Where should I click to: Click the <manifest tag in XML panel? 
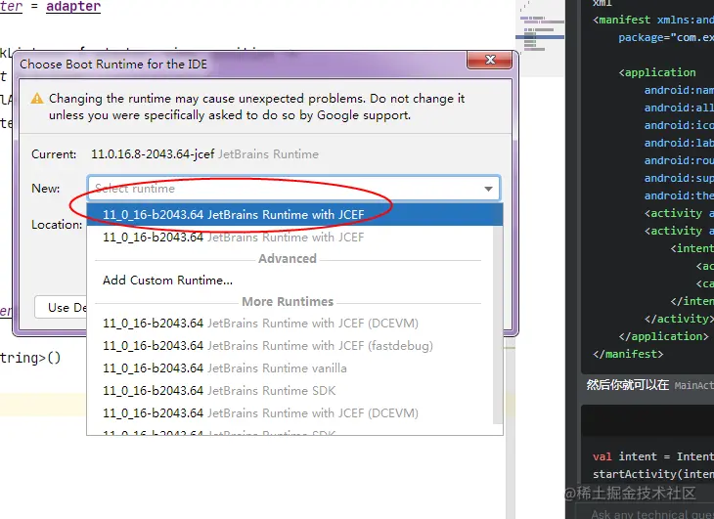click(x=621, y=20)
